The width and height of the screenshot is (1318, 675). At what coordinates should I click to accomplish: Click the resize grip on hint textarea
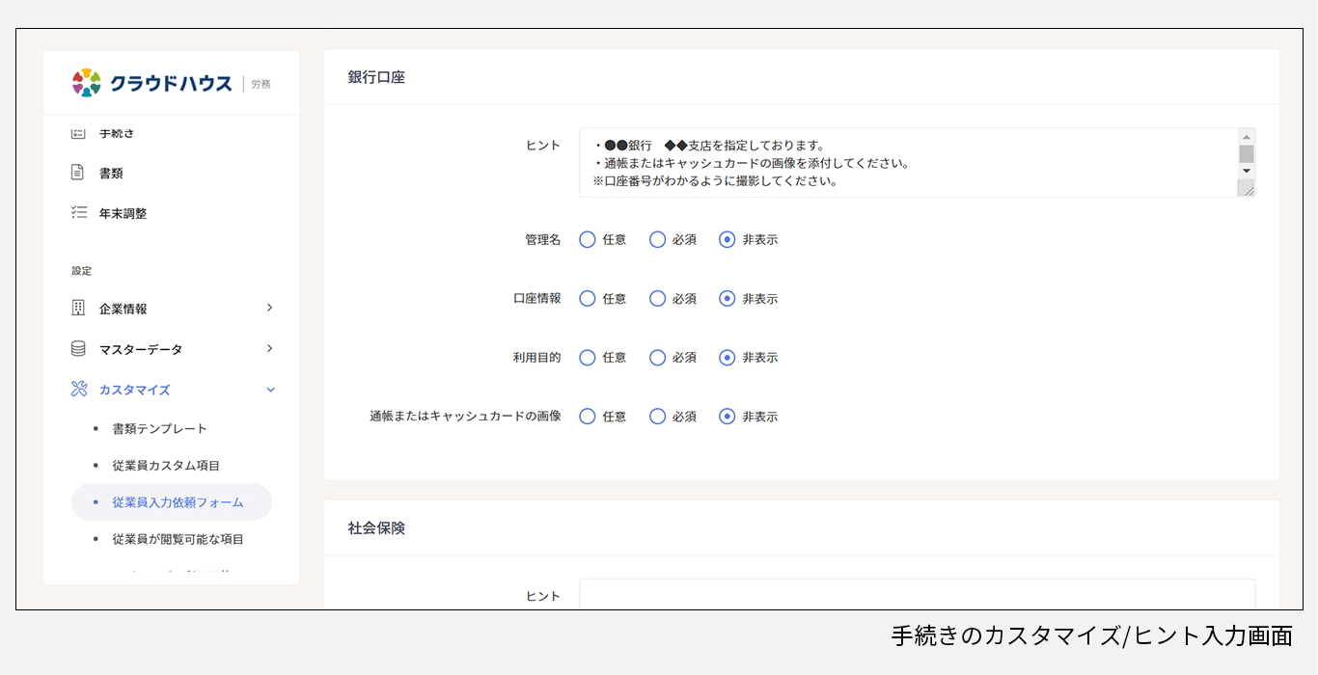pyautogui.click(x=1247, y=189)
